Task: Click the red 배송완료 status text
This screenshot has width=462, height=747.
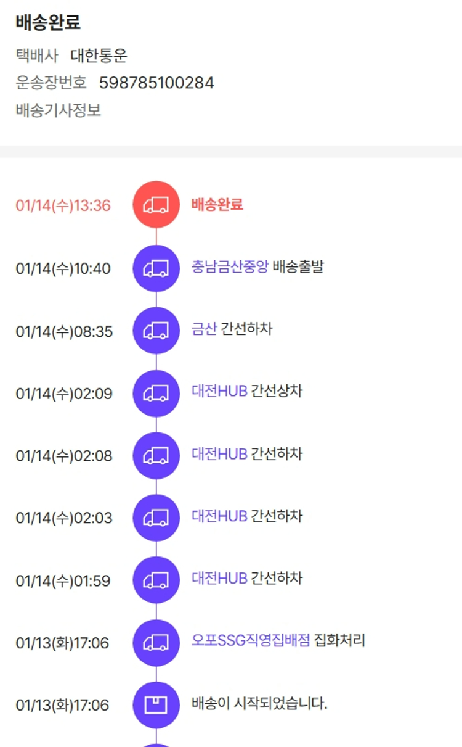Action: pyautogui.click(x=217, y=204)
